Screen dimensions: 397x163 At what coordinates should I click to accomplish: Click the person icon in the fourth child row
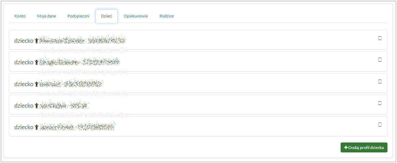click(x=37, y=106)
